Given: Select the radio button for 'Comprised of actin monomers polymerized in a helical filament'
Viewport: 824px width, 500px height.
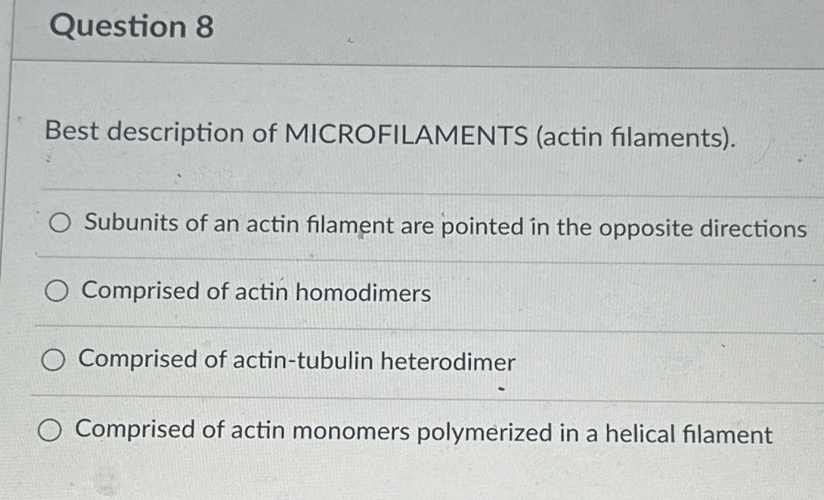Looking at the screenshot, I should tap(50, 430).
